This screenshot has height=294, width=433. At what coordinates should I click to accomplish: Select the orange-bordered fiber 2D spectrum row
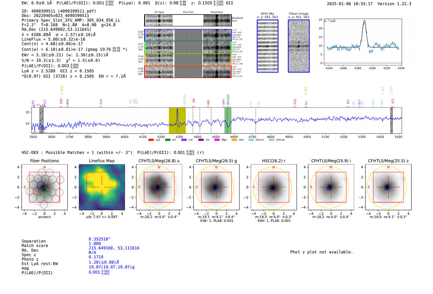point(188,60)
